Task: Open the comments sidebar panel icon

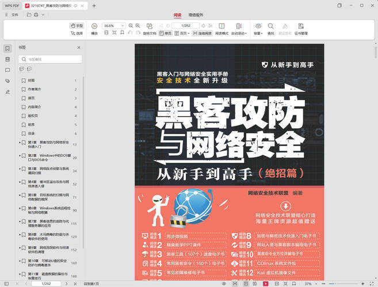Action: pyautogui.click(x=7, y=70)
